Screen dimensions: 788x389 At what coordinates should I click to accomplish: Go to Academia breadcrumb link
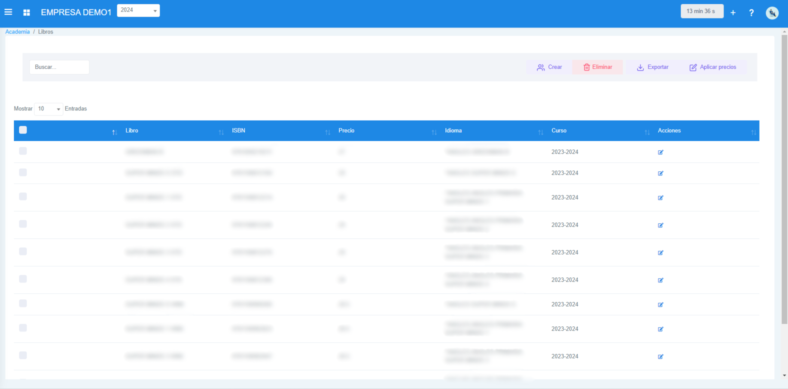[x=18, y=32]
